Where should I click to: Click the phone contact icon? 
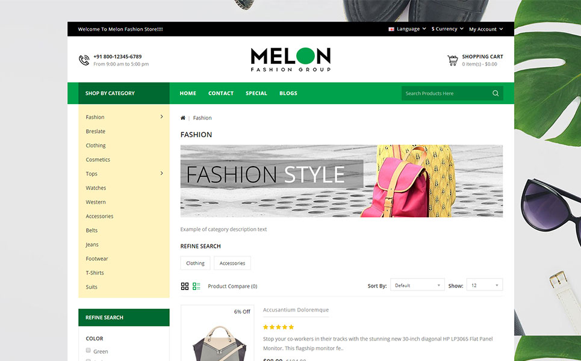(84, 60)
